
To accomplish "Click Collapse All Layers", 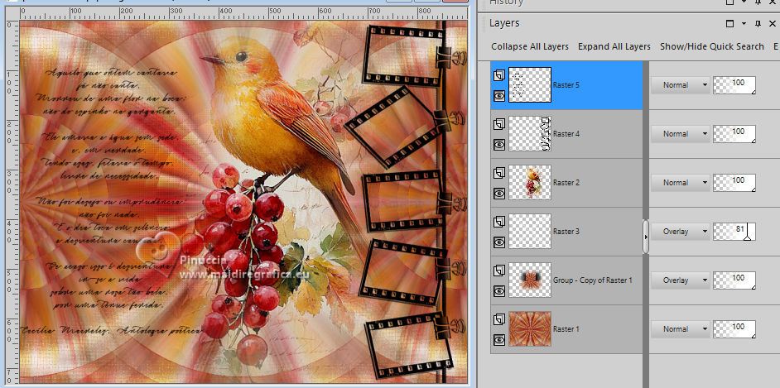I will click(x=530, y=46).
